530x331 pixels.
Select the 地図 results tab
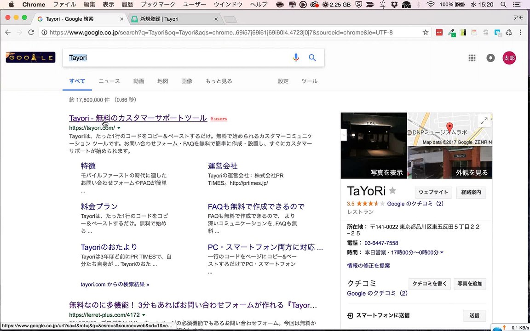(x=162, y=81)
